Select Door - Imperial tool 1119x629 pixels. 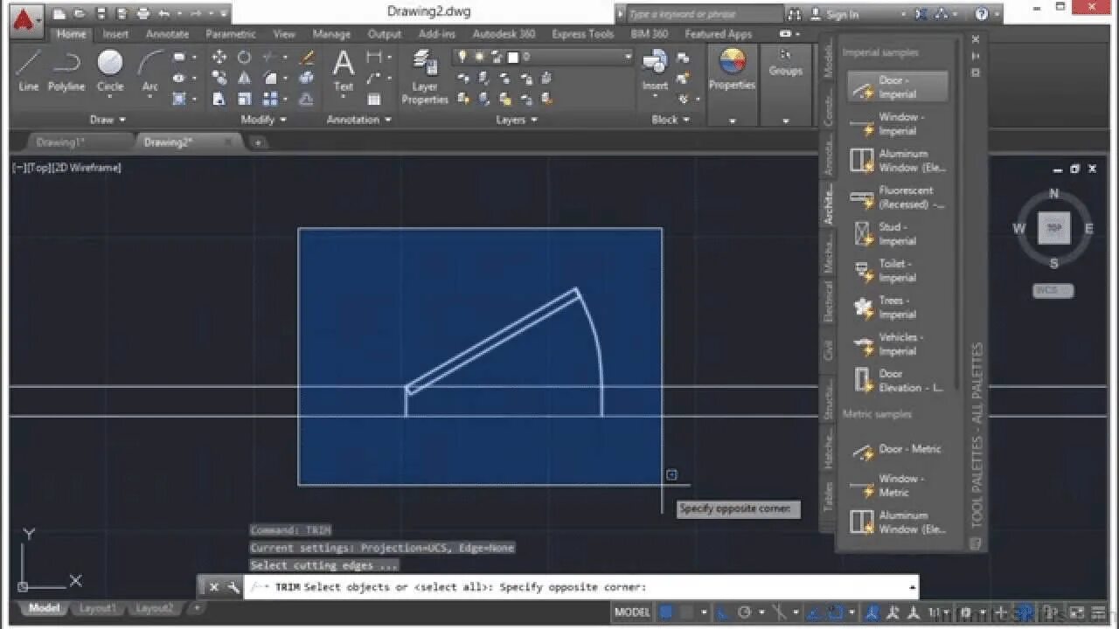tap(898, 87)
